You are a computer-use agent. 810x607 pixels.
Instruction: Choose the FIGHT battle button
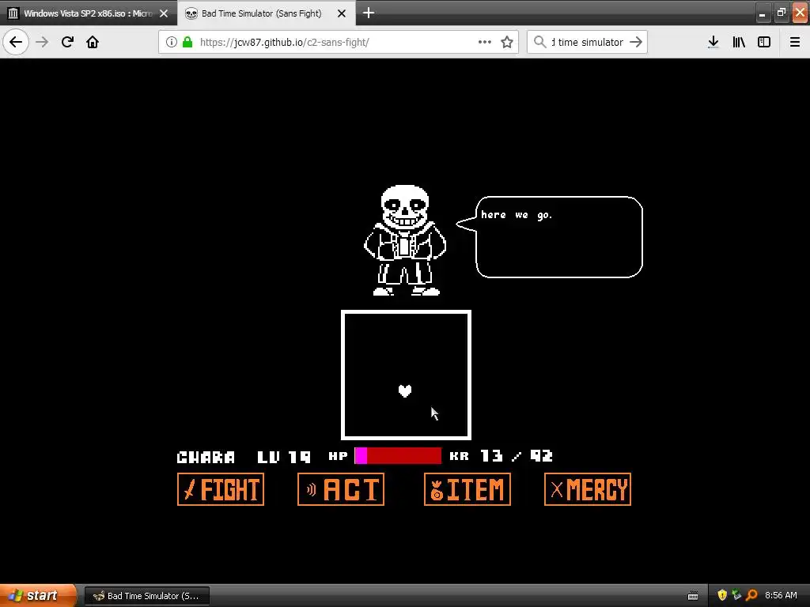pyautogui.click(x=221, y=489)
